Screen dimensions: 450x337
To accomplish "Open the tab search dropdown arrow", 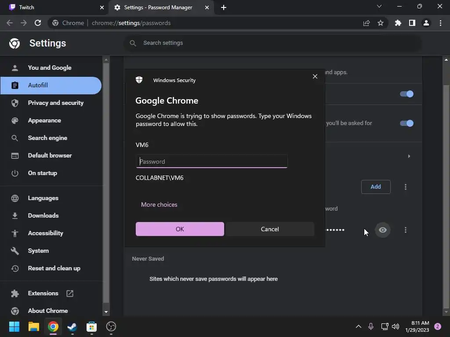I will [x=379, y=6].
